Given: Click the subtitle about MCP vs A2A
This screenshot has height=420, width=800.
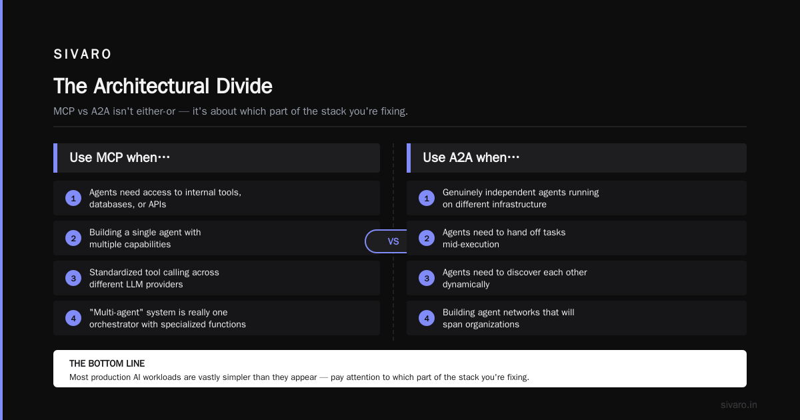Looking at the screenshot, I should click(x=231, y=111).
